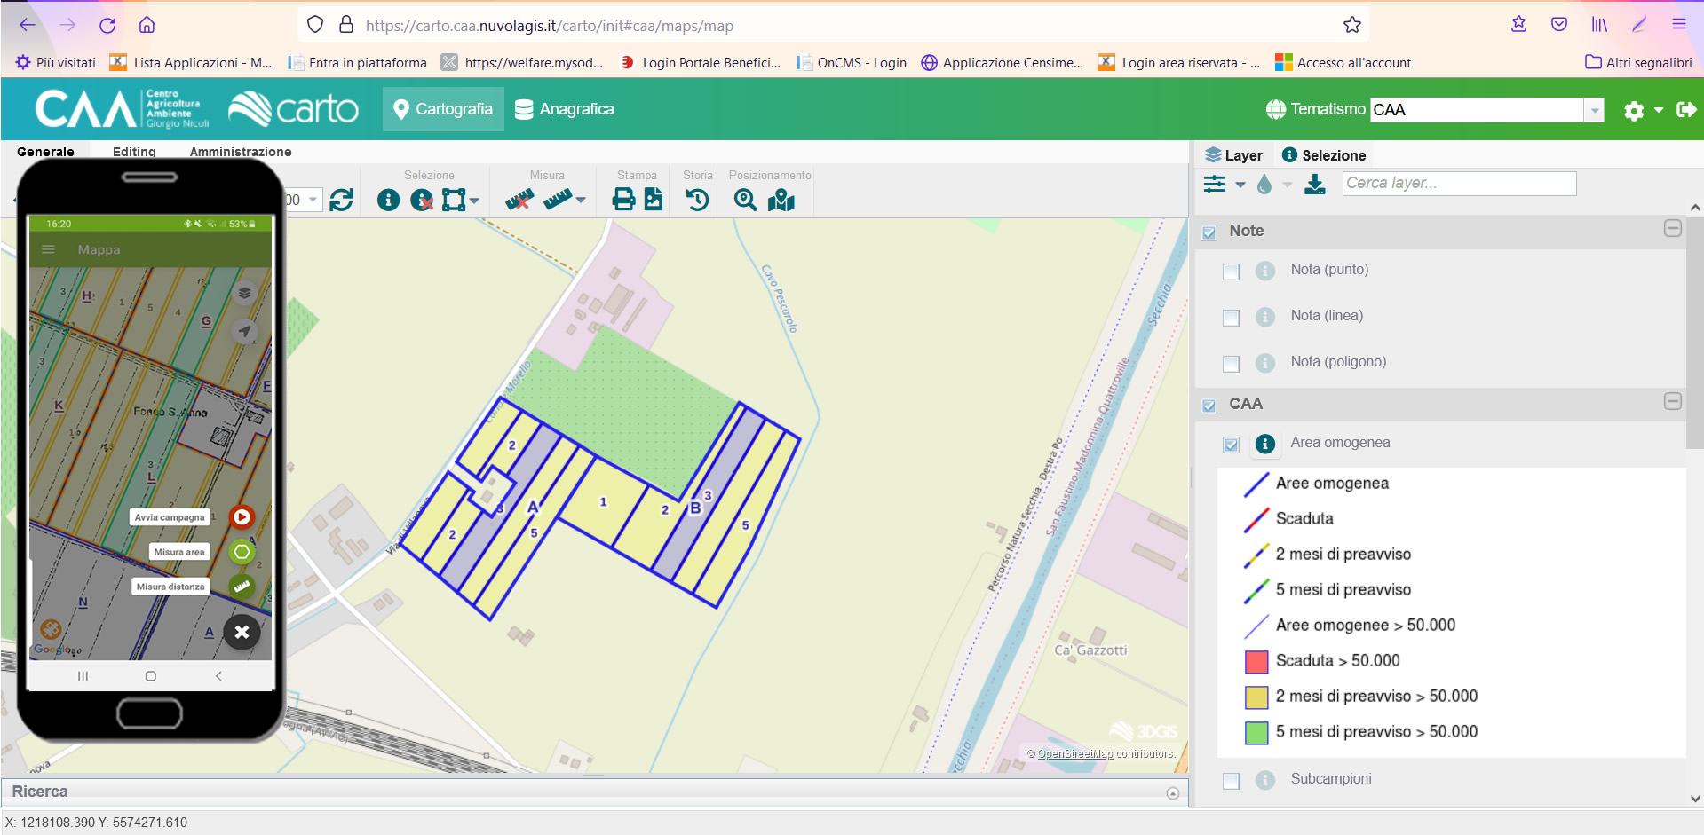Open the zoom-to-location tool in Posizionamento

click(x=747, y=200)
